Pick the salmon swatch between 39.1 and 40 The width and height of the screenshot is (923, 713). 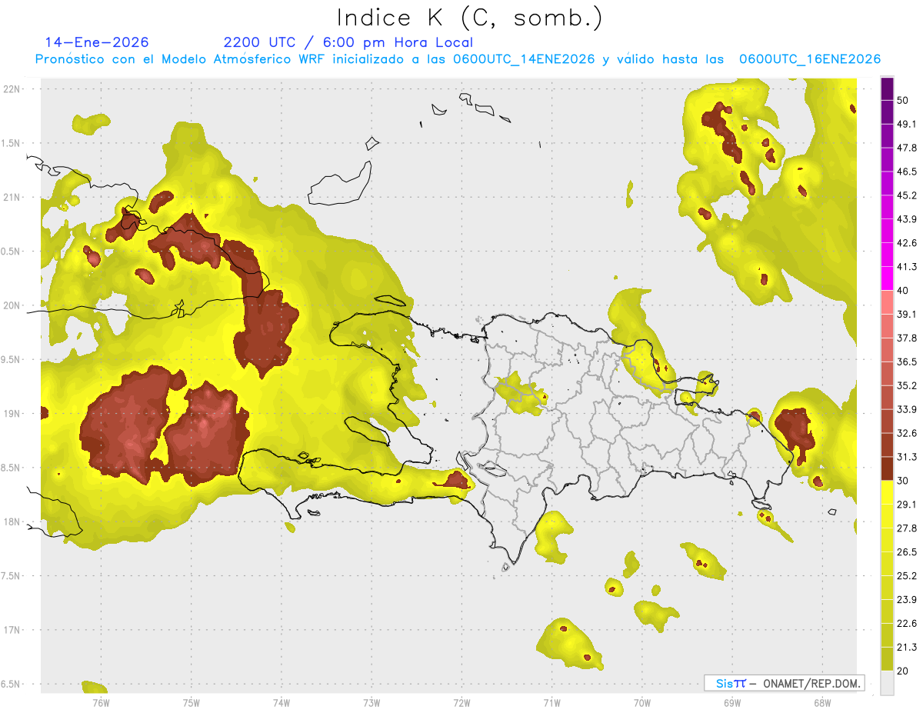pos(887,302)
